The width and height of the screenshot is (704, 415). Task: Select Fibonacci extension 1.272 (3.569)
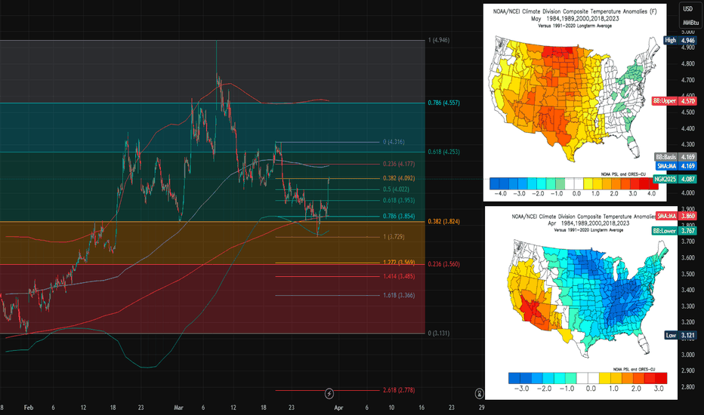(x=399, y=263)
